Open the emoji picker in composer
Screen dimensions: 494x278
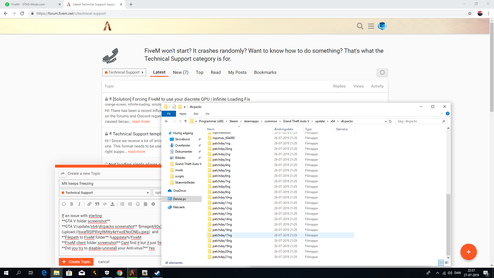click(x=138, y=204)
